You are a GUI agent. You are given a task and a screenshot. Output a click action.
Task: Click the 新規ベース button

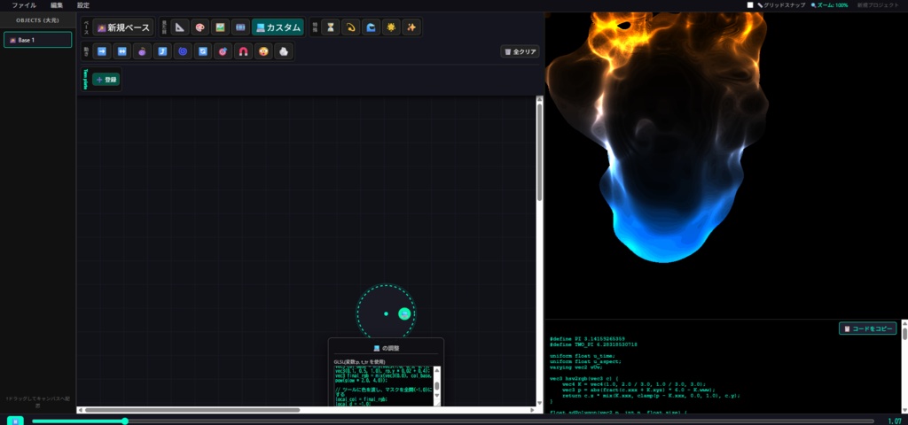click(123, 27)
